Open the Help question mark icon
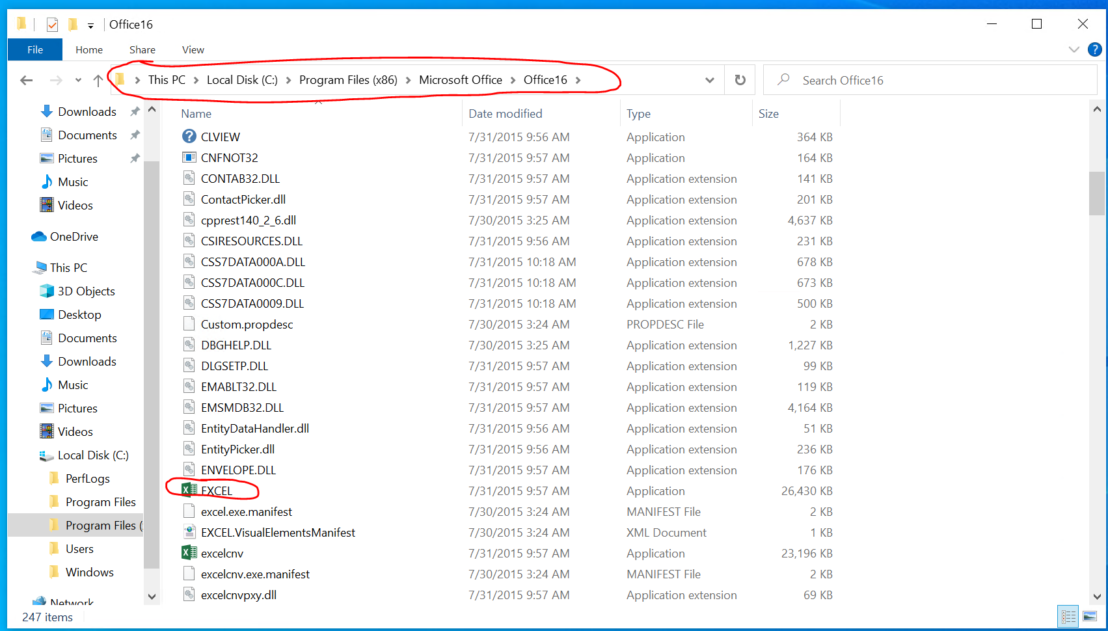Viewport: 1108px width, 631px height. click(1095, 49)
